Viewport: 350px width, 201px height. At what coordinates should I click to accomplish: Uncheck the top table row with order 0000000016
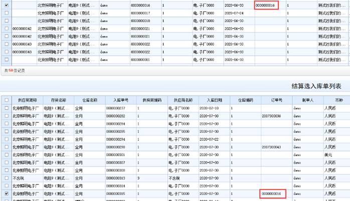[7, 4]
